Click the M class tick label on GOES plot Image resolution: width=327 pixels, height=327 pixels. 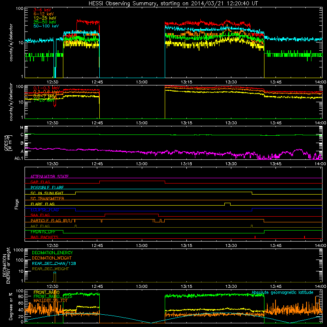pyautogui.click(x=22, y=128)
